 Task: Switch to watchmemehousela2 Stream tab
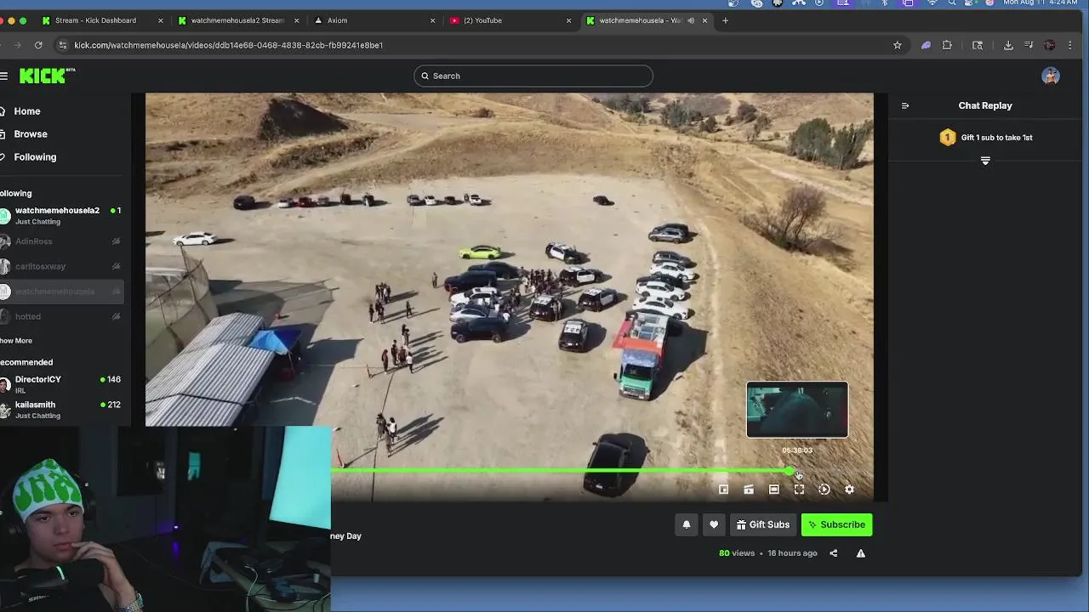pyautogui.click(x=237, y=20)
